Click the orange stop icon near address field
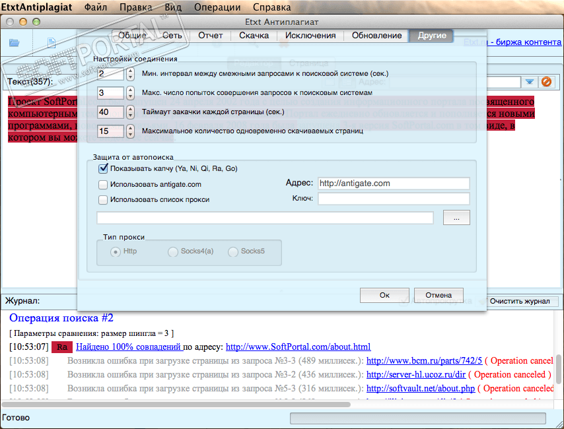Screen dimensions: 564x429 click(546, 82)
